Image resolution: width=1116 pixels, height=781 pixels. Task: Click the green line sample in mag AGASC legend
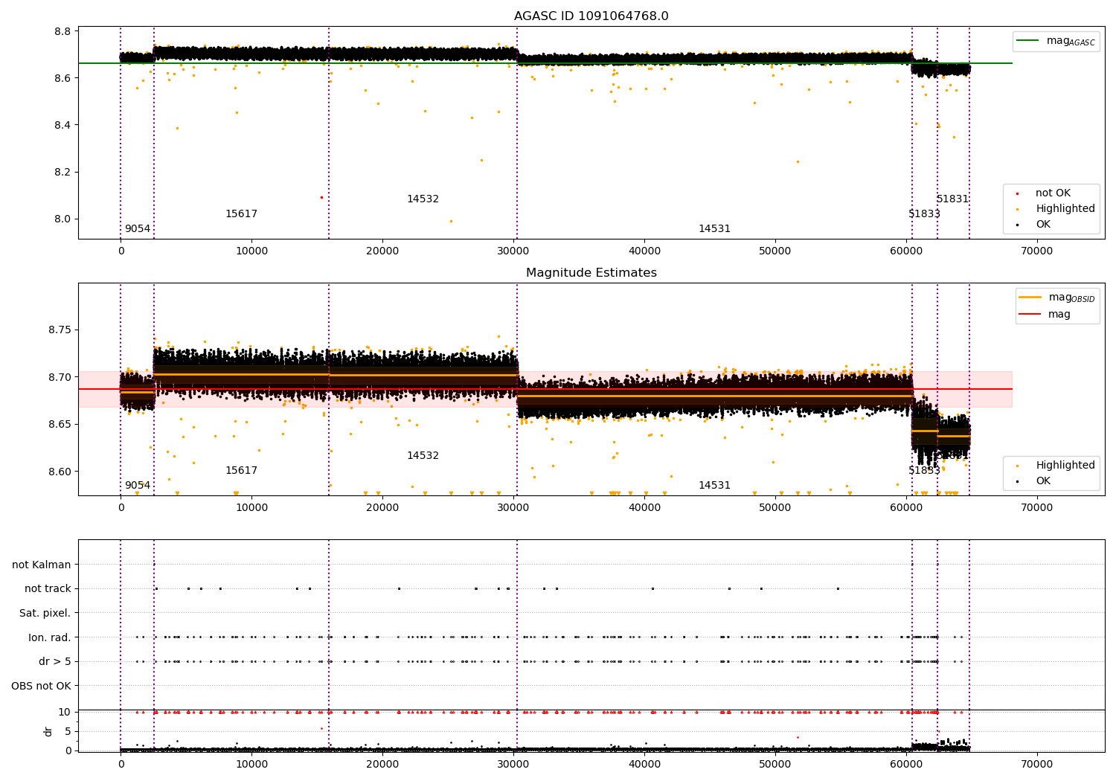coord(1029,41)
